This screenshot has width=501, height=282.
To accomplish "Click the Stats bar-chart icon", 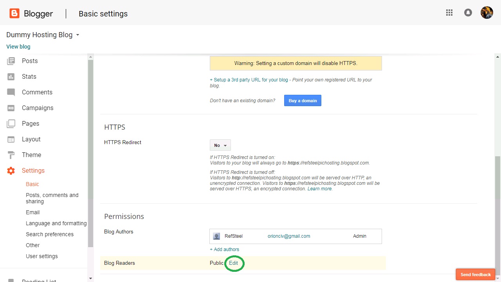I will (11, 77).
